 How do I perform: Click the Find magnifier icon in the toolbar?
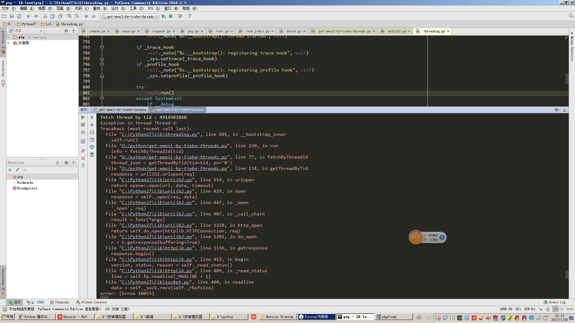point(69,16)
